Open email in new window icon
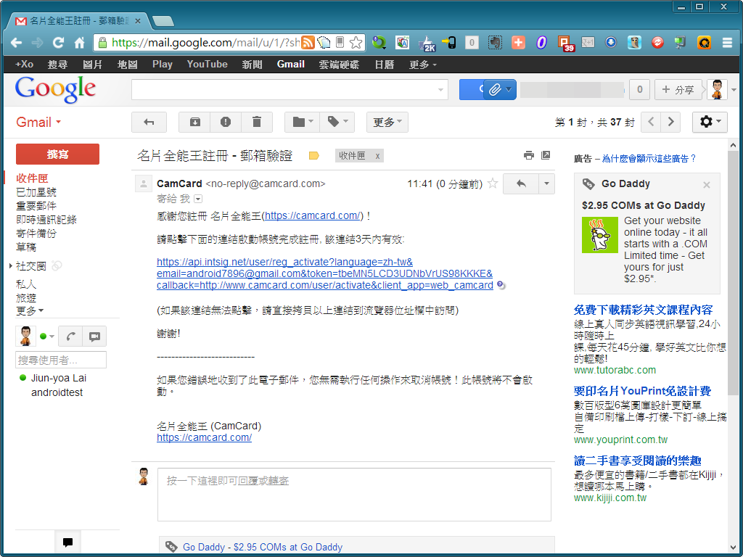 point(546,155)
